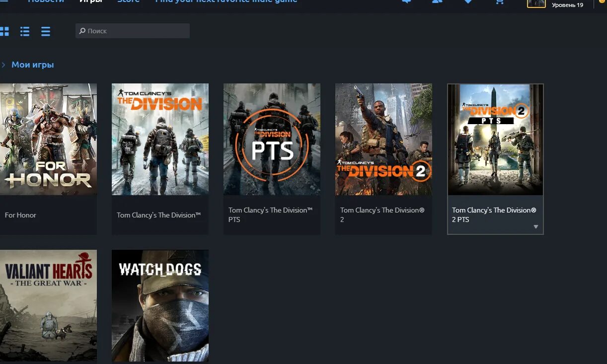Switch to compact list view
The width and height of the screenshot is (607, 364).
(46, 31)
